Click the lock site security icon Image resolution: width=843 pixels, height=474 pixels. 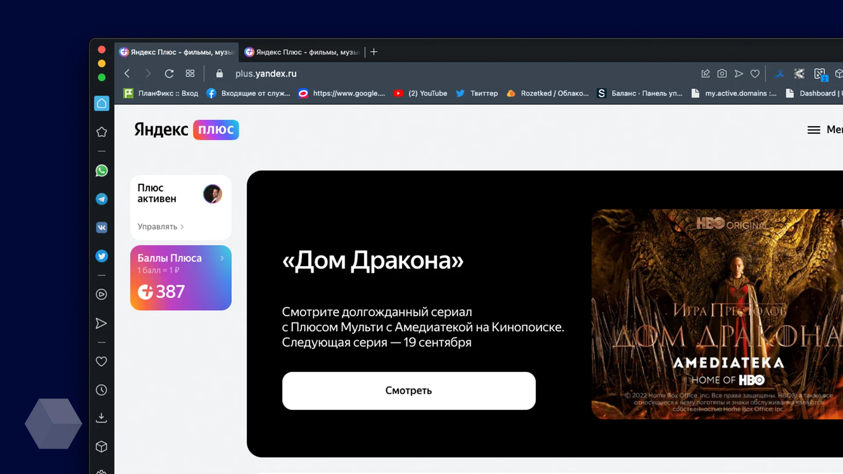click(x=220, y=73)
